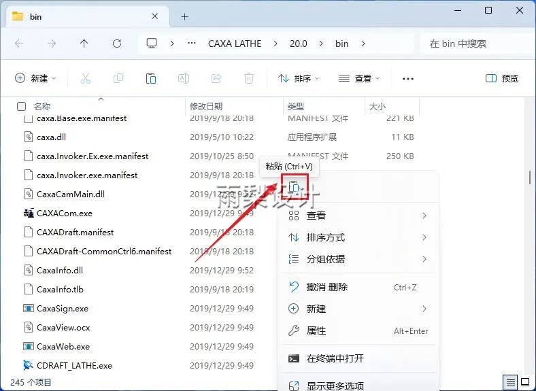Expand chevron after 20.0 in path
The image size is (536, 391).
pyautogui.click(x=320, y=44)
